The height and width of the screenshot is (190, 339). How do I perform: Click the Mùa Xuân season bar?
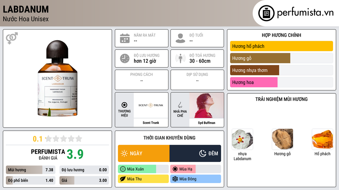click(143, 169)
